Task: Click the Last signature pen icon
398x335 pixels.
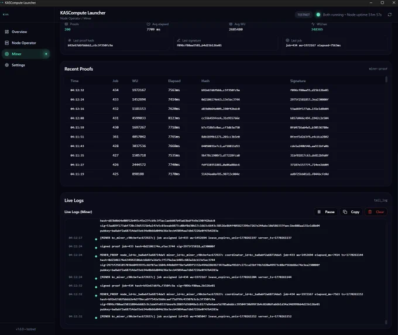Action: click(x=179, y=40)
